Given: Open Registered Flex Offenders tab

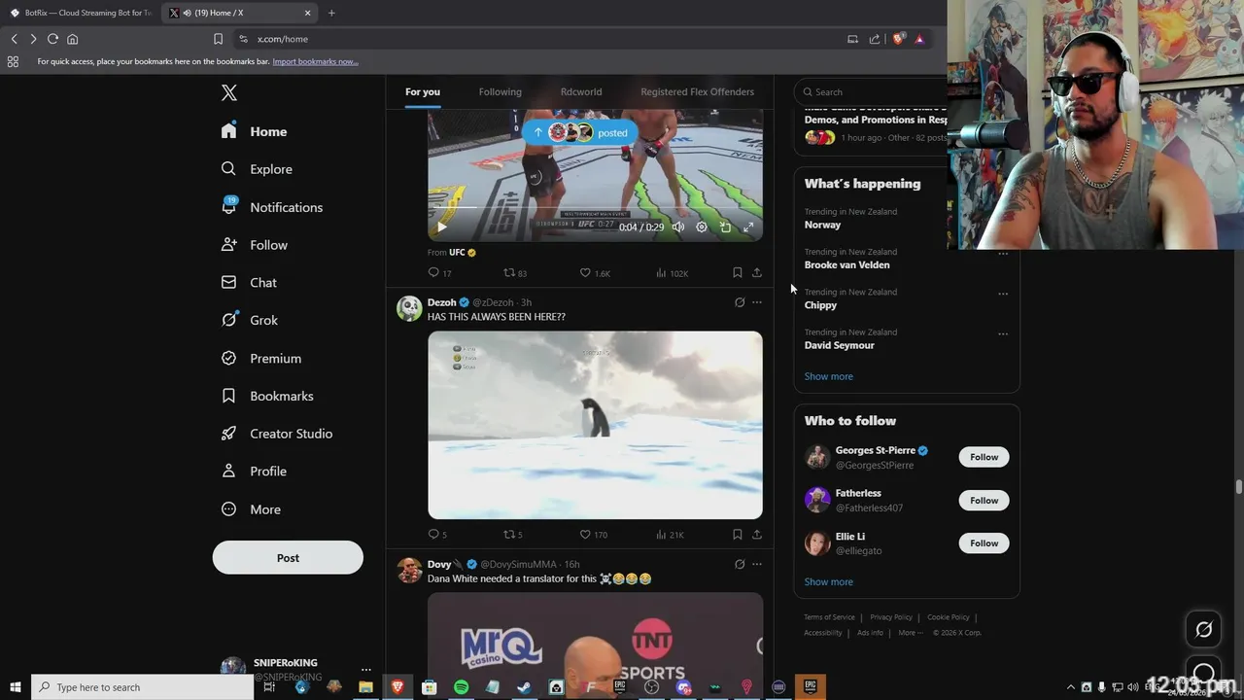Looking at the screenshot, I should click(697, 91).
